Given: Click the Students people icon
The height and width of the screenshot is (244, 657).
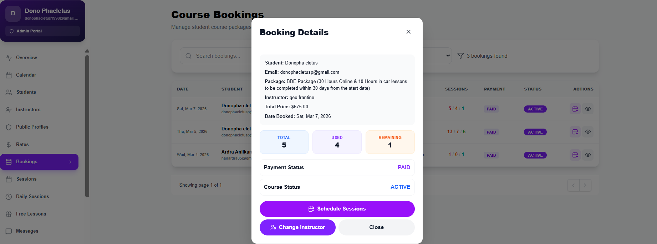Looking at the screenshot, I should click(x=9, y=92).
